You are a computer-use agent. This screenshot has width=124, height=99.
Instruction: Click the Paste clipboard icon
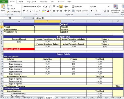(3, 7)
